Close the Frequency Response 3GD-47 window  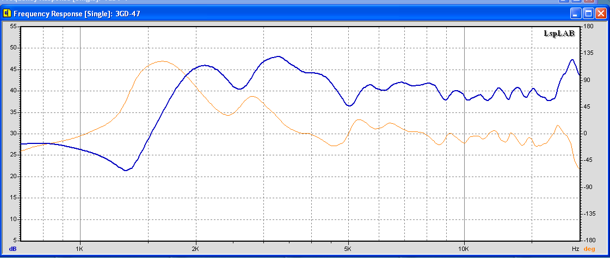[601, 14]
